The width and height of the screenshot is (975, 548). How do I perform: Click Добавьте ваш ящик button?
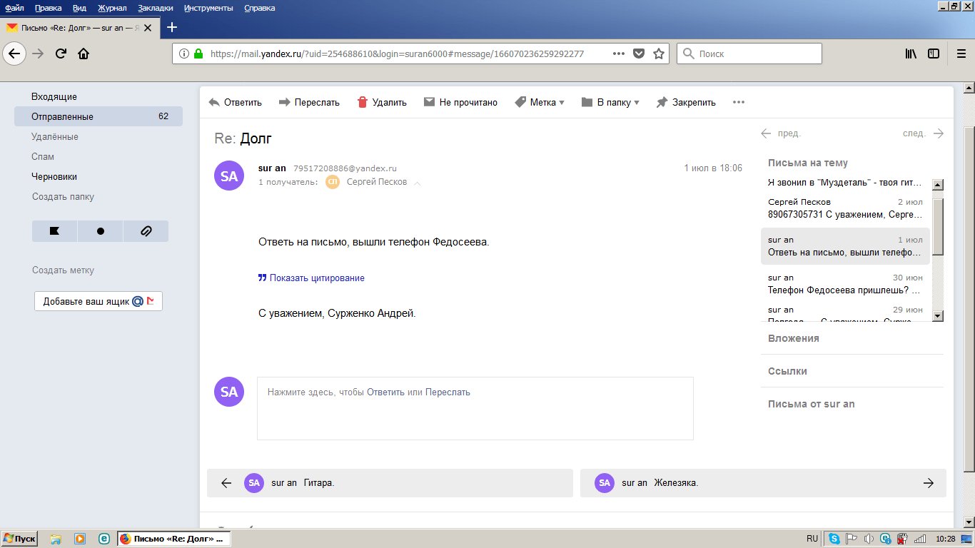tap(98, 301)
